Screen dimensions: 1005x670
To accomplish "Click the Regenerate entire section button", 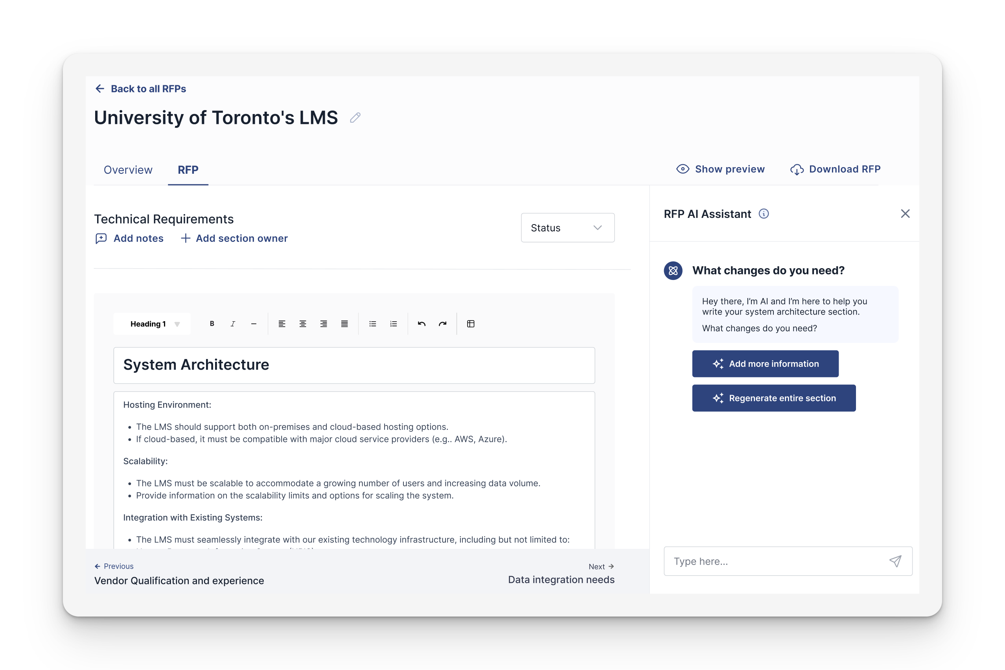I will point(774,398).
